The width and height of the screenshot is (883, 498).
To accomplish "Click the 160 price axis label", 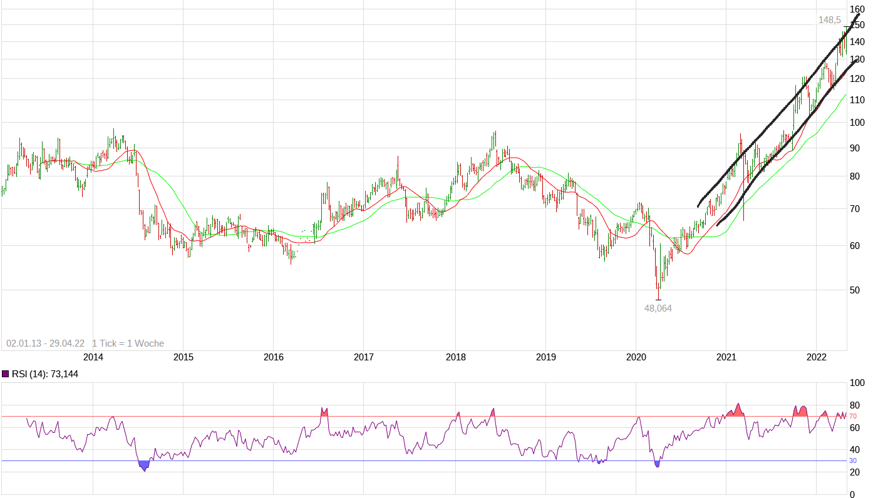I will click(x=857, y=9).
